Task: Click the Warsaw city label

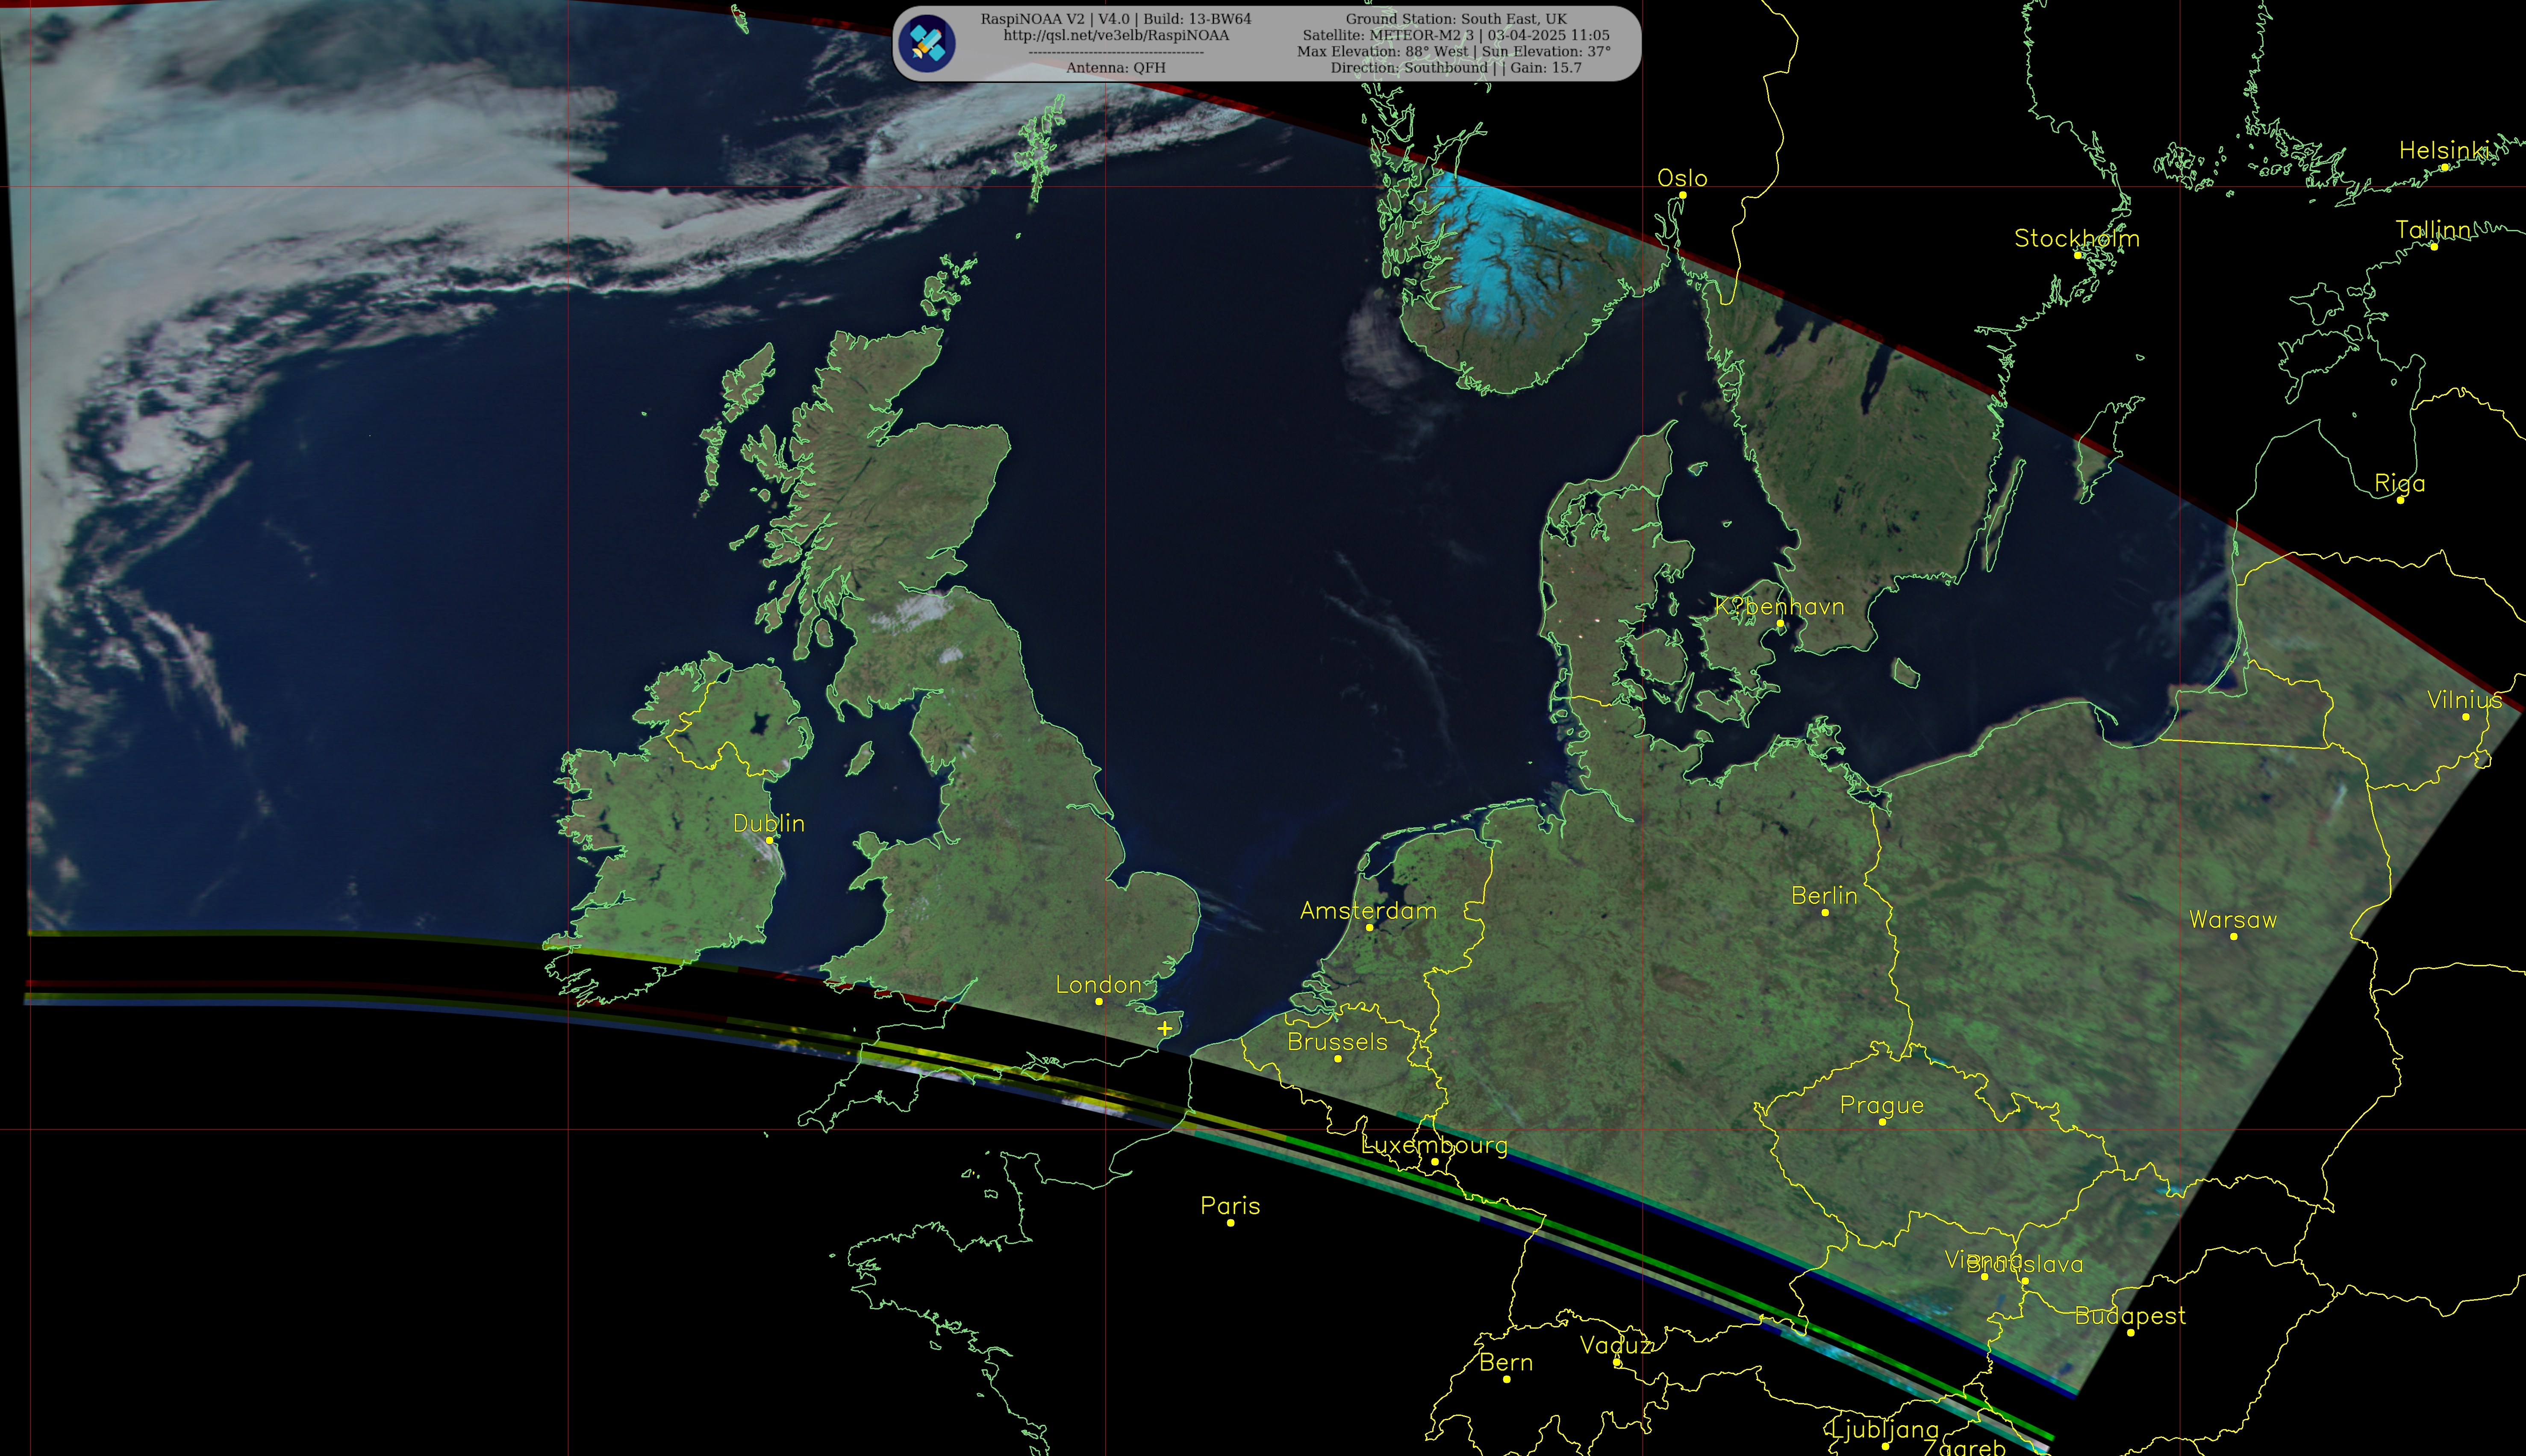Action: point(2232,920)
